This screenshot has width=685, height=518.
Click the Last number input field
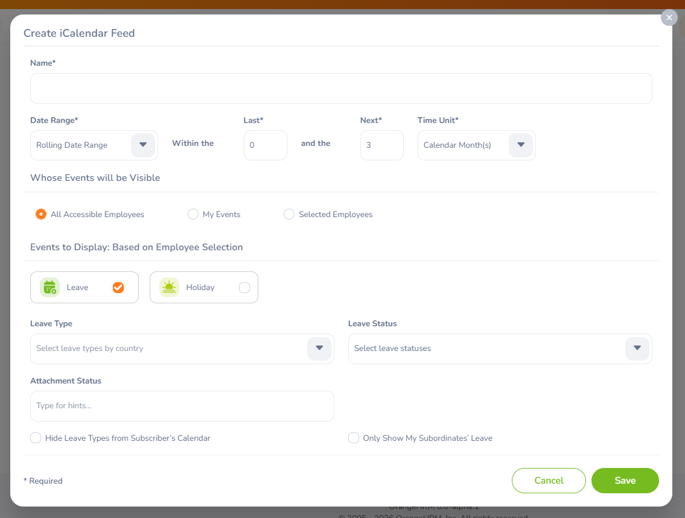point(265,145)
